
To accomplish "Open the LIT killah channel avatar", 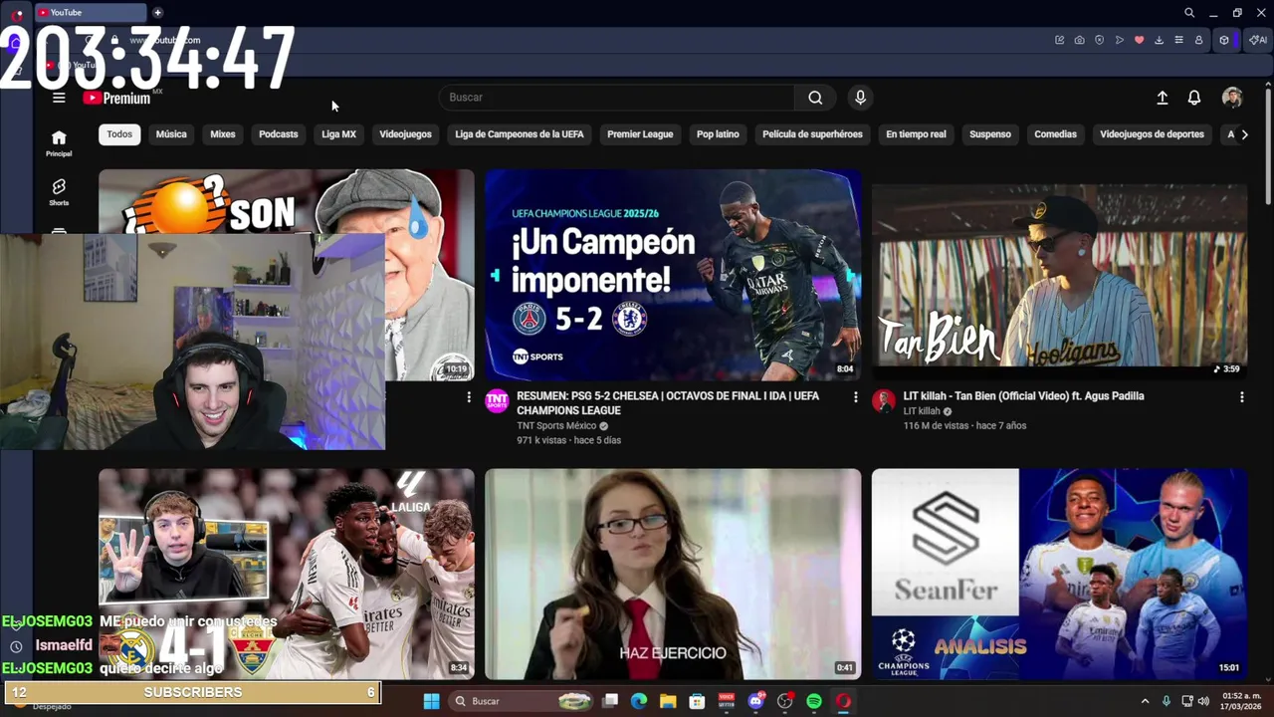I will point(883,401).
